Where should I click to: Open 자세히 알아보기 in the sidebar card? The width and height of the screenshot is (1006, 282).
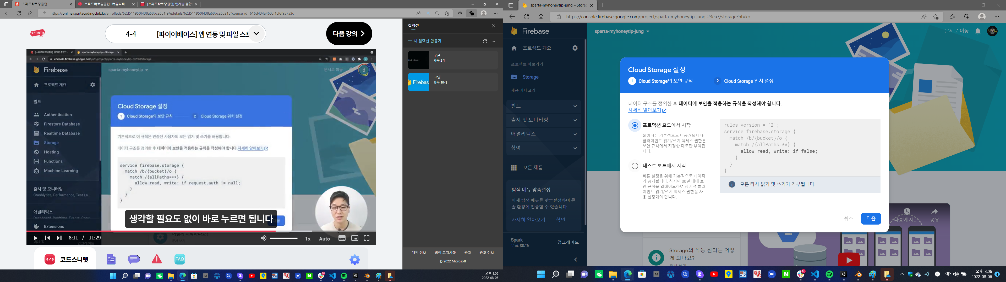(x=528, y=220)
